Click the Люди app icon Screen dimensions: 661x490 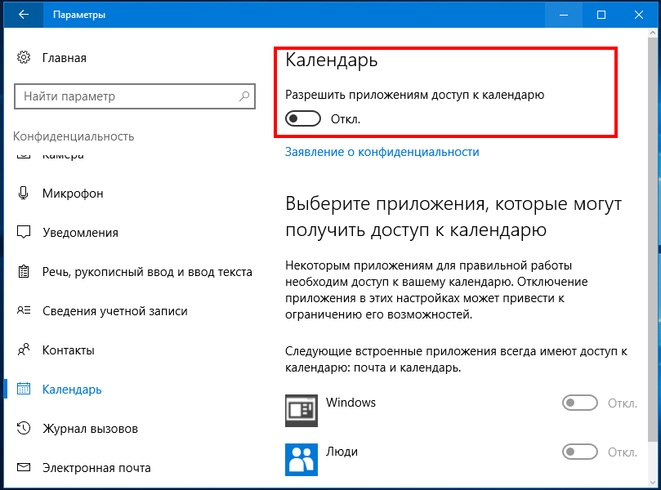click(301, 459)
